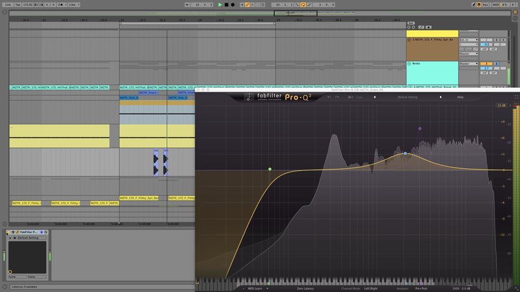Viewport: 520px width, 292px height.
Task: Click the previous locator arrow icon
Action: (x=409, y=27)
